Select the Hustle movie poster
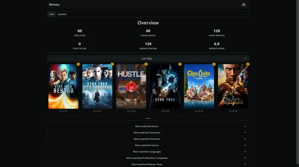The width and height of the screenshot is (299, 167). (131, 86)
